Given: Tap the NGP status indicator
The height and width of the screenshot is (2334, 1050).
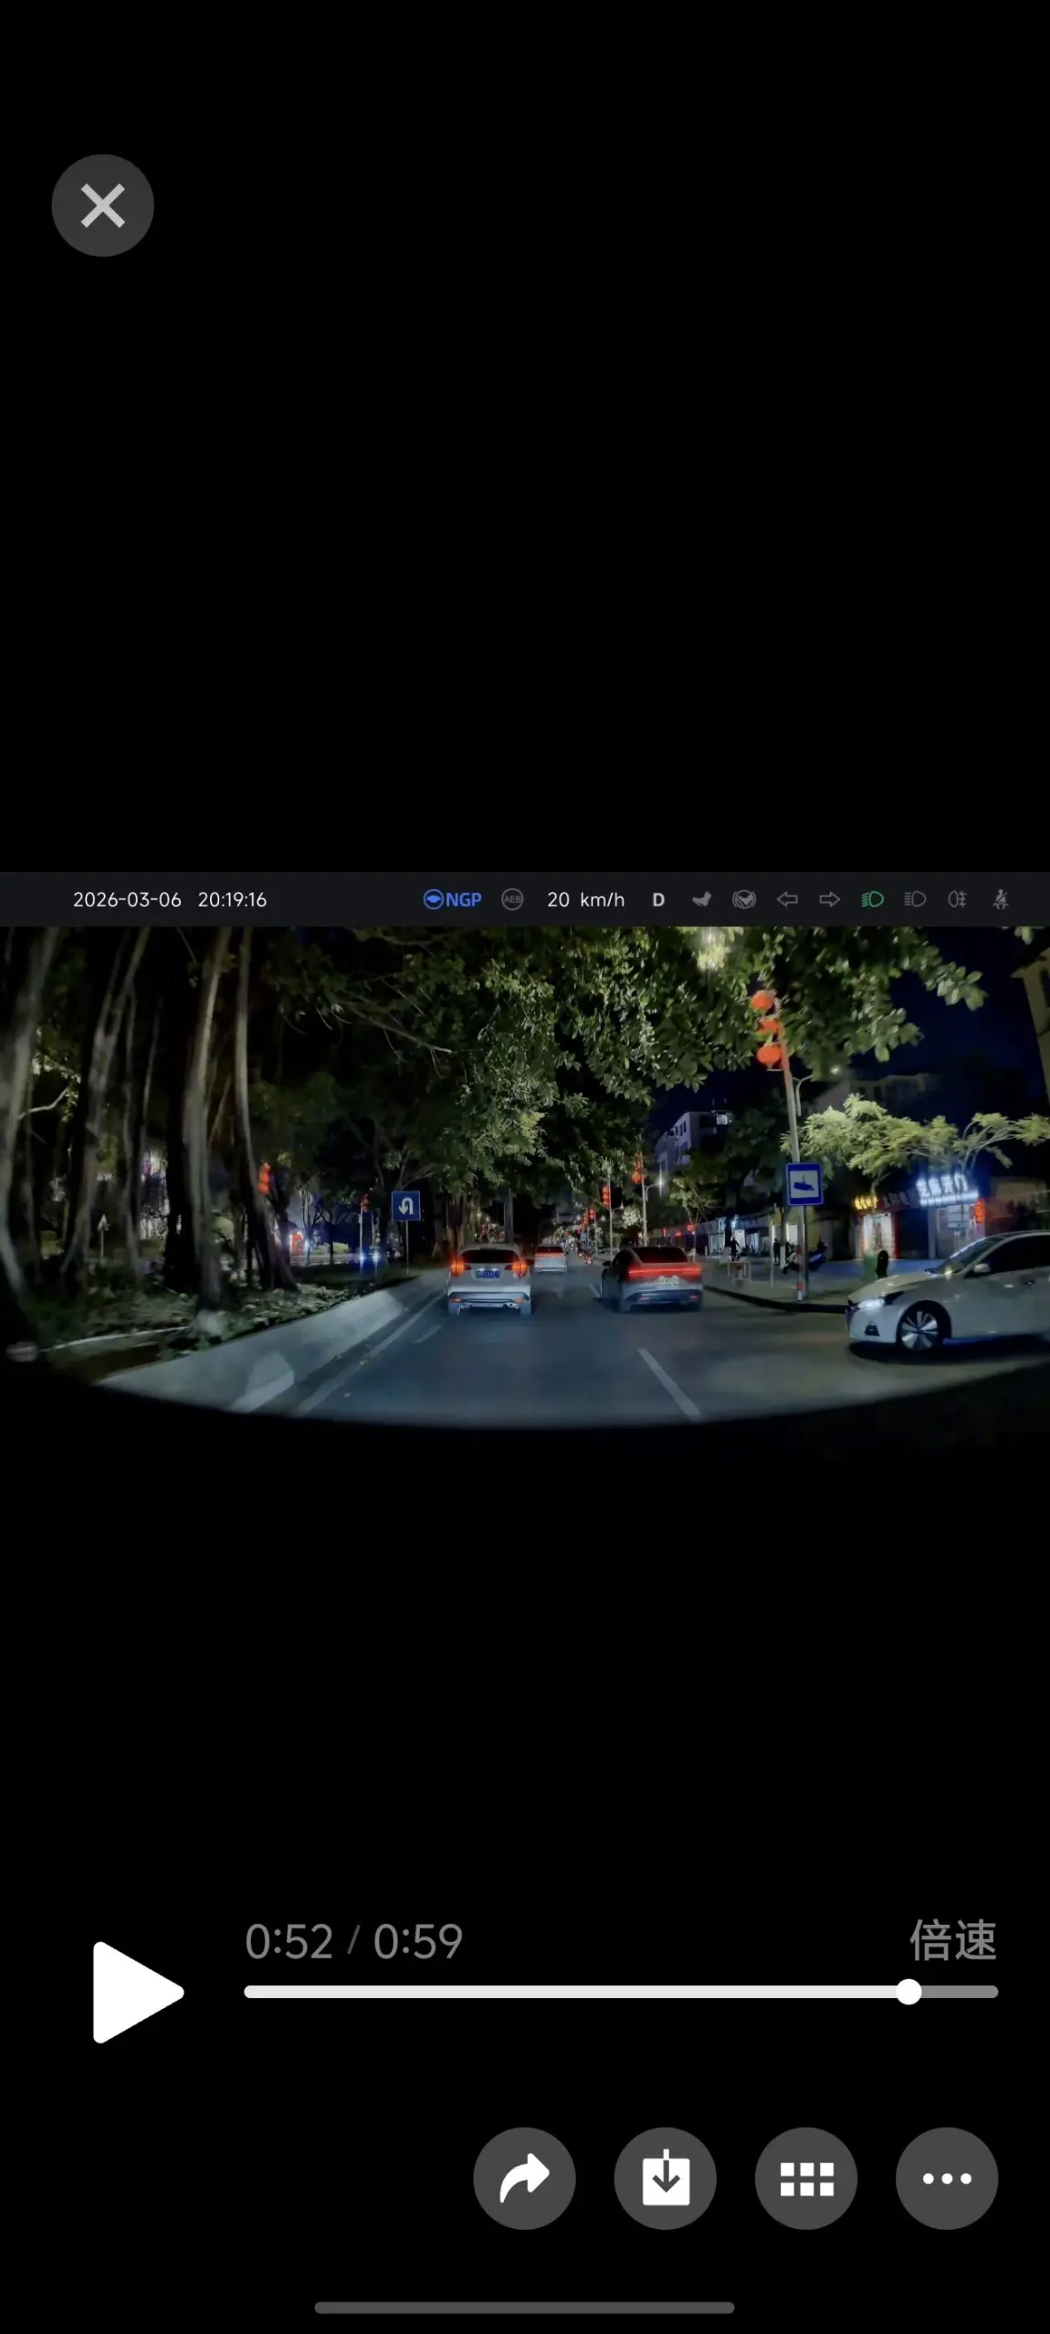Looking at the screenshot, I should 453,899.
